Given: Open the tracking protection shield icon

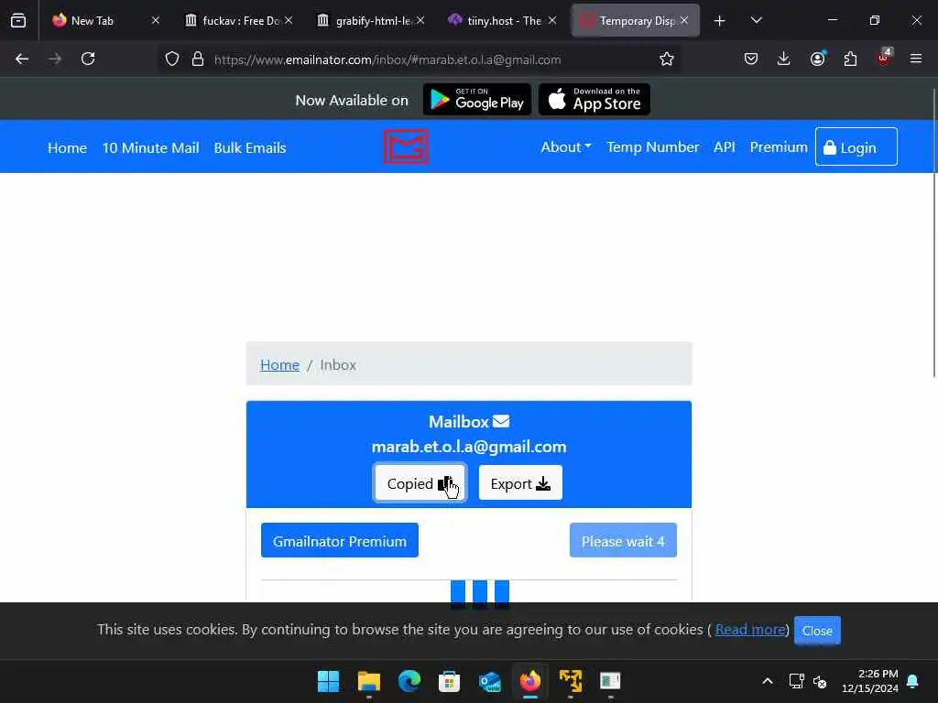Looking at the screenshot, I should (x=172, y=59).
